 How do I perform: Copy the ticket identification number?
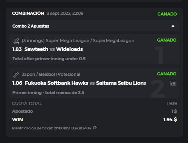pos(95,128)
